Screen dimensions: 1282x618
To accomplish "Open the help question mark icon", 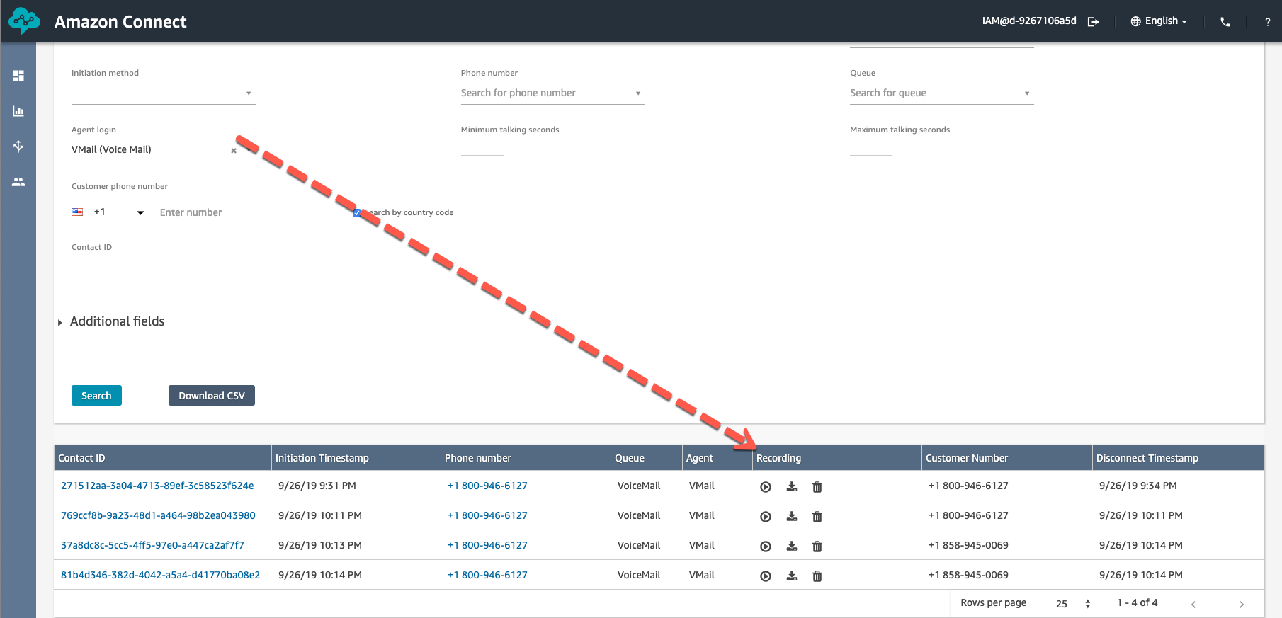I will point(1267,22).
